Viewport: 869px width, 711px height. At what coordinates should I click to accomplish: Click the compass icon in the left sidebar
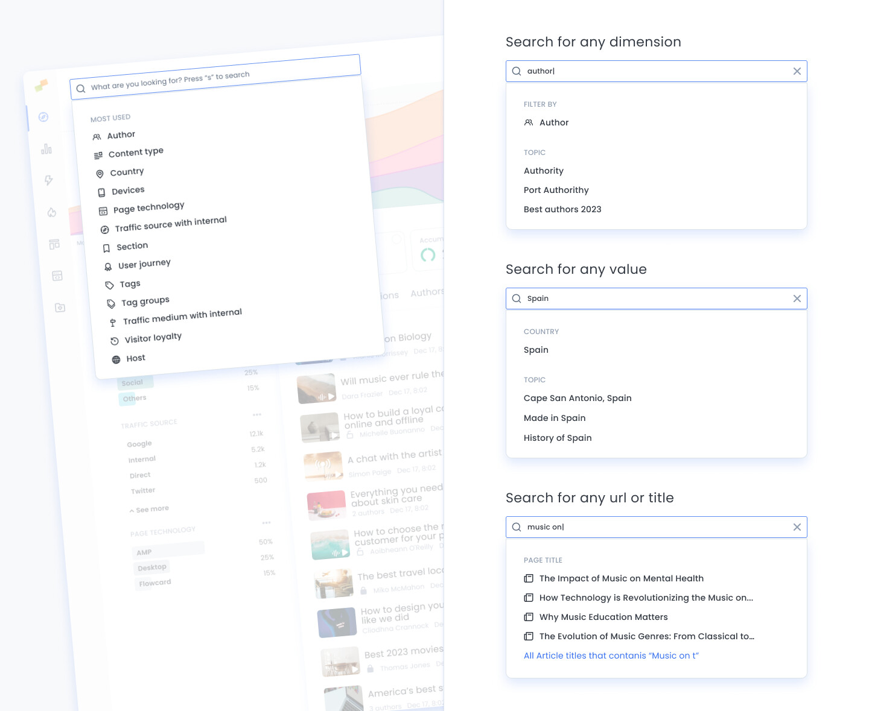tap(43, 117)
